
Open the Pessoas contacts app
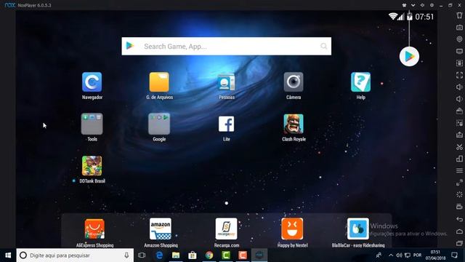click(226, 82)
